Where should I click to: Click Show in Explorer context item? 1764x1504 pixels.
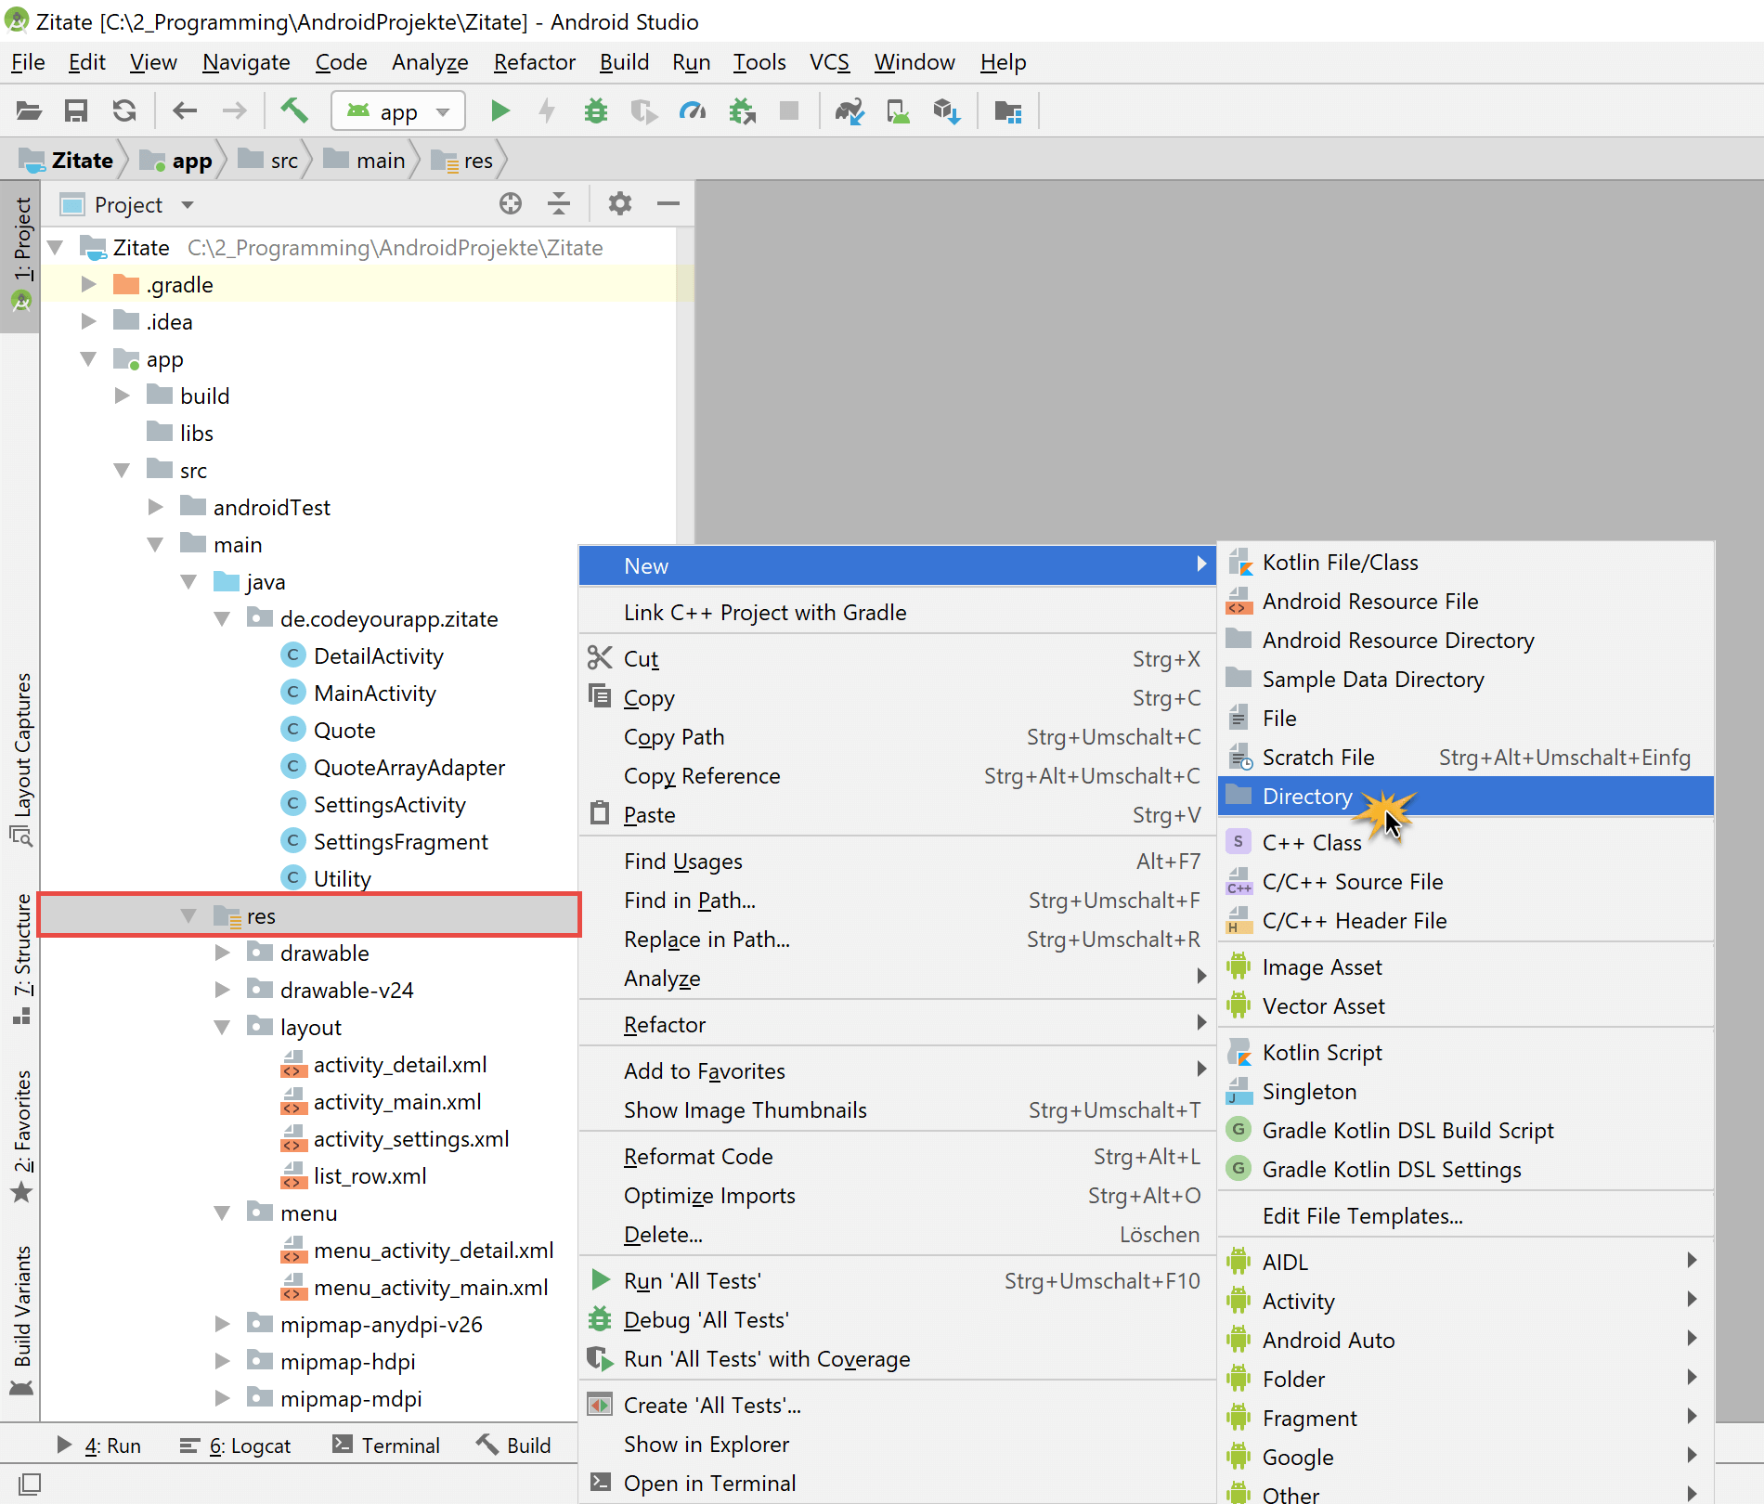point(897,1445)
